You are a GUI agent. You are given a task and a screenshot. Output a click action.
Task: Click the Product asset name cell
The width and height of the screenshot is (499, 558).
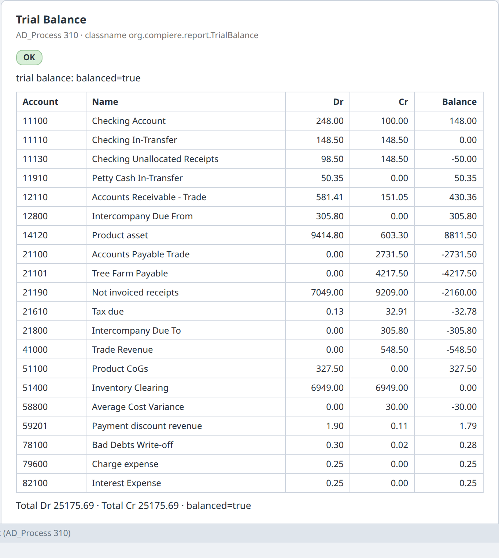(x=186, y=235)
